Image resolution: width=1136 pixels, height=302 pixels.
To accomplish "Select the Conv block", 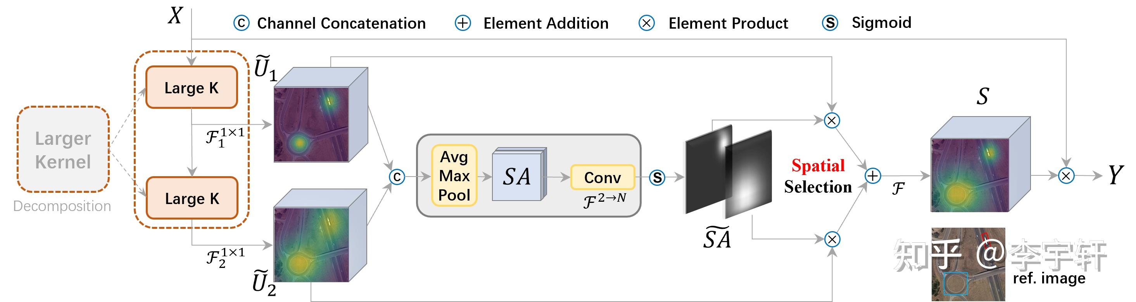I will point(603,177).
